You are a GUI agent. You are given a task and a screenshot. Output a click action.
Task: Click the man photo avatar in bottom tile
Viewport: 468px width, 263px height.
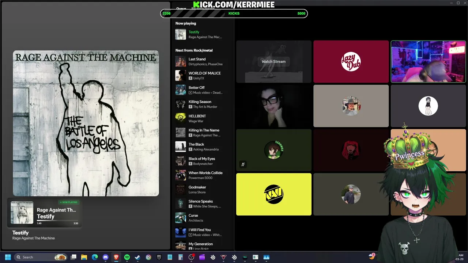click(351, 194)
